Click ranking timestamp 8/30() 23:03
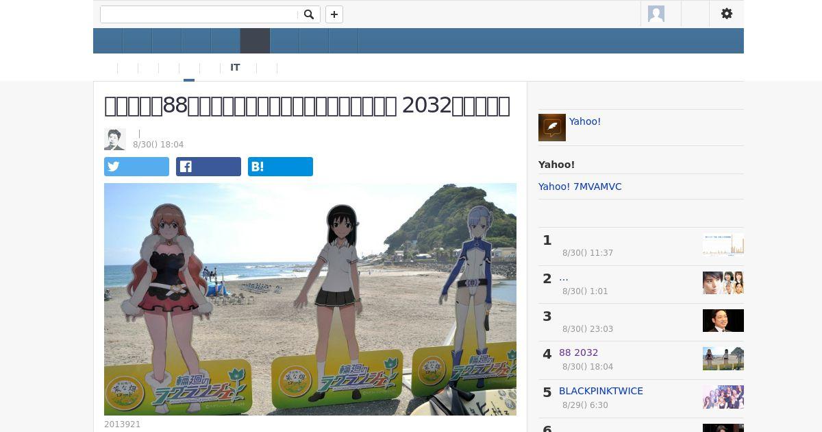The width and height of the screenshot is (822, 432). [588, 329]
